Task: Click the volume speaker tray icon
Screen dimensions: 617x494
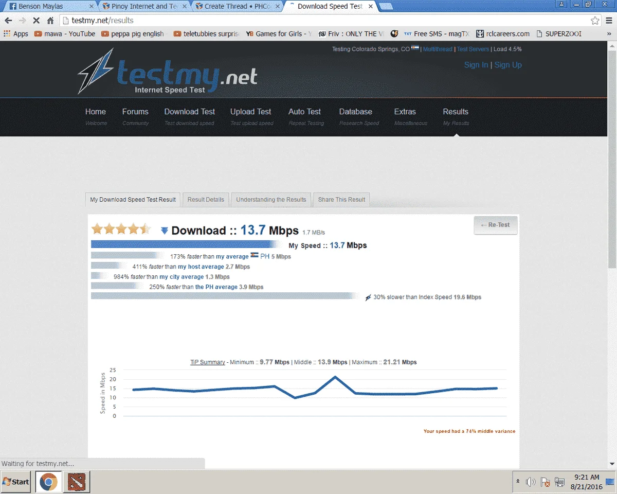Action: click(x=531, y=482)
